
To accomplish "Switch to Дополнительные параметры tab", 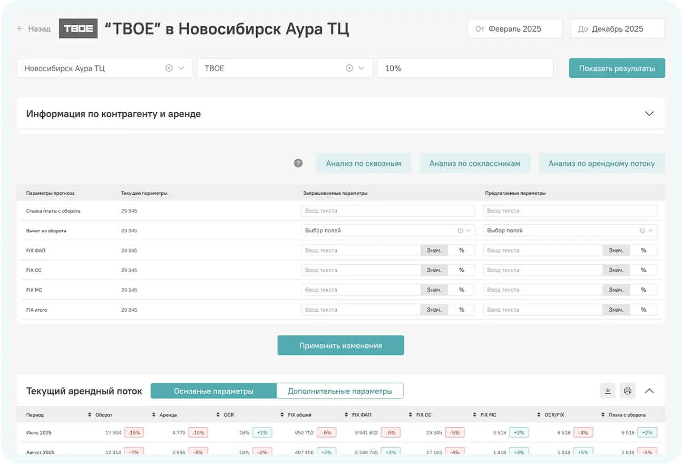I will click(340, 391).
